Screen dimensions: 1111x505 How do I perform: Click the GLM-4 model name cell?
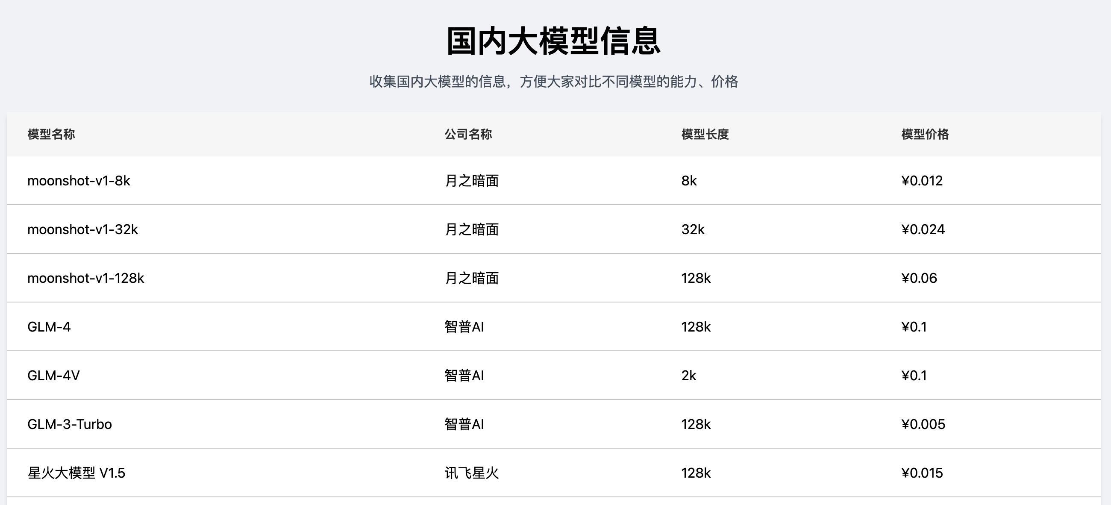coord(49,327)
